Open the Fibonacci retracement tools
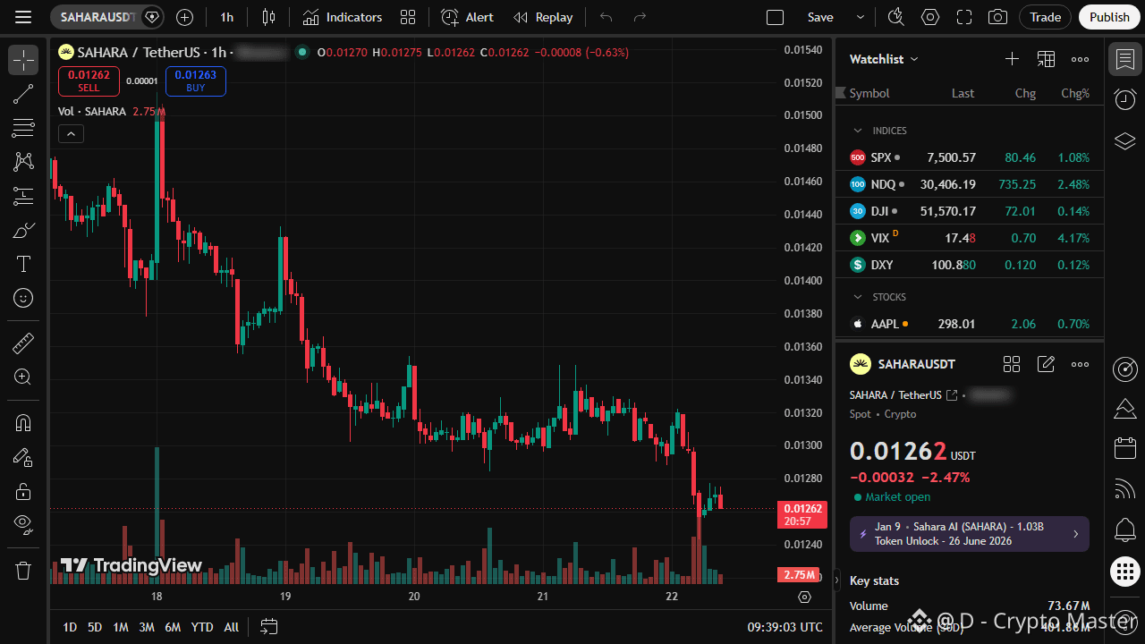Image resolution: width=1145 pixels, height=644 pixels. [x=23, y=128]
